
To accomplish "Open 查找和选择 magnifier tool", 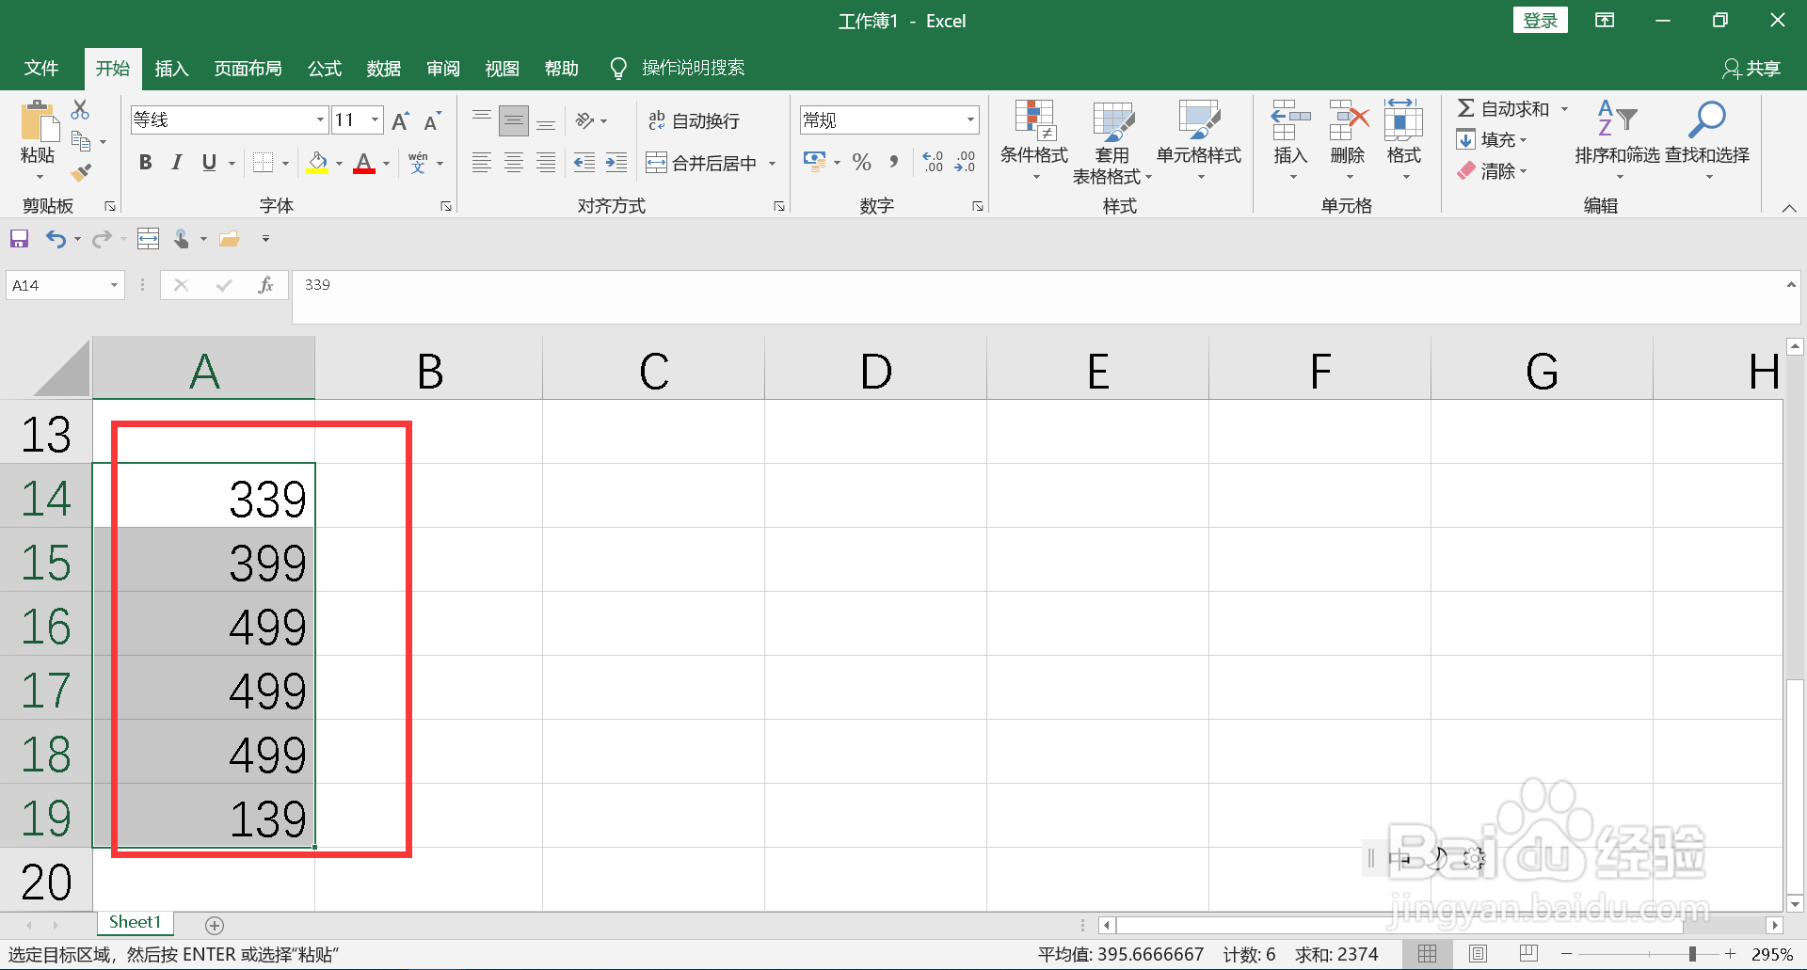I will coord(1707,141).
